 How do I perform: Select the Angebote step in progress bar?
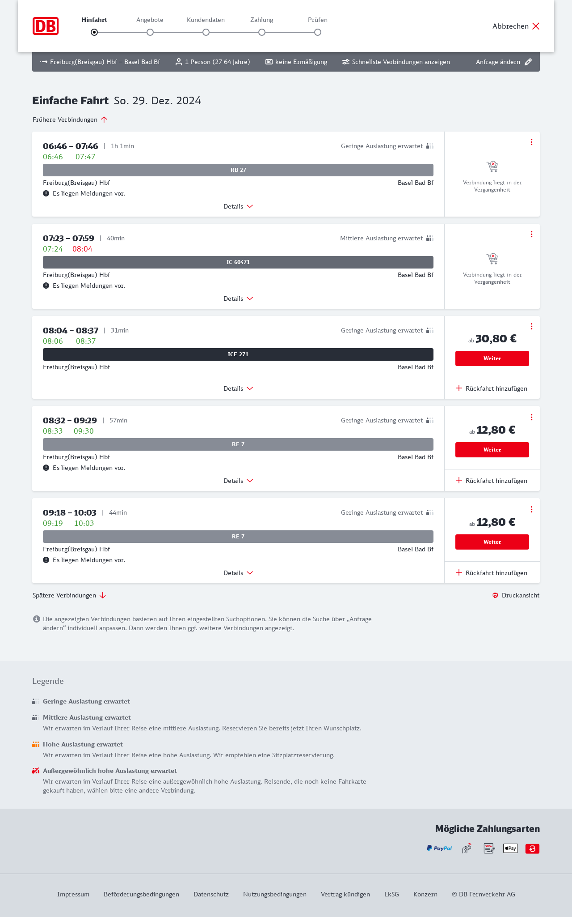pyautogui.click(x=150, y=32)
